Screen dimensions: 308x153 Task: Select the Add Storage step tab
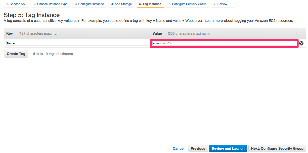[121, 4]
